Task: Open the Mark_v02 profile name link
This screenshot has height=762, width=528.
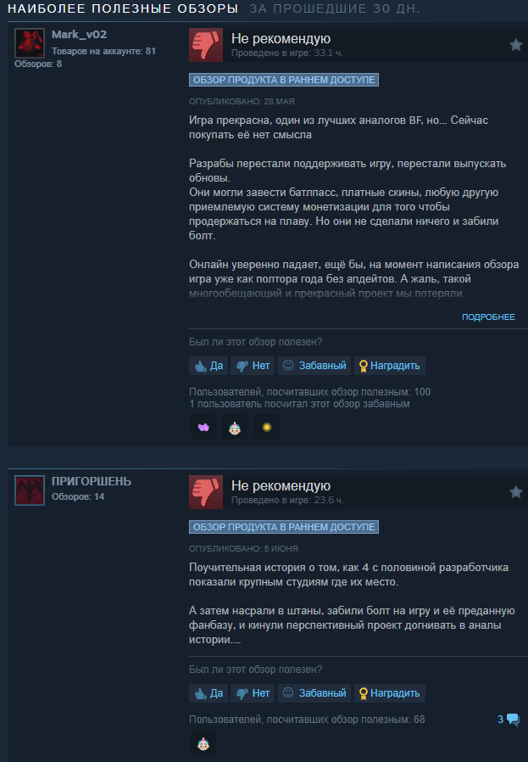Action: [x=79, y=35]
